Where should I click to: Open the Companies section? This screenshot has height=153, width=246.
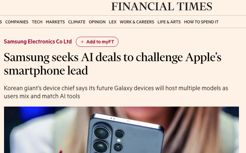click(17, 22)
